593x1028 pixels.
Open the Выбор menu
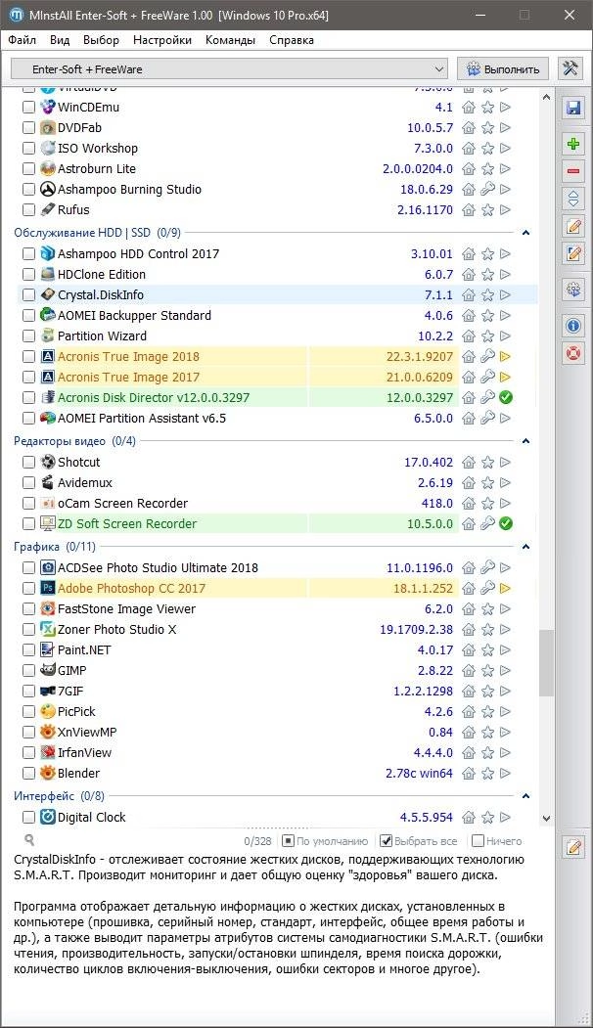point(101,40)
